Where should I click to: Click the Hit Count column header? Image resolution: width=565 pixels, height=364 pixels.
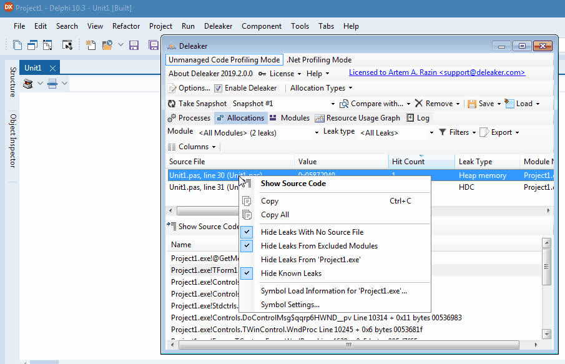coord(408,162)
